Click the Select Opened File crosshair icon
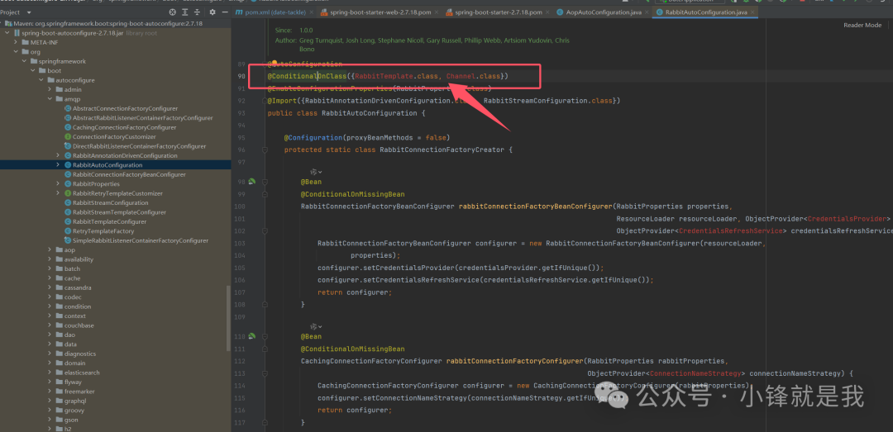893x432 pixels. click(173, 12)
